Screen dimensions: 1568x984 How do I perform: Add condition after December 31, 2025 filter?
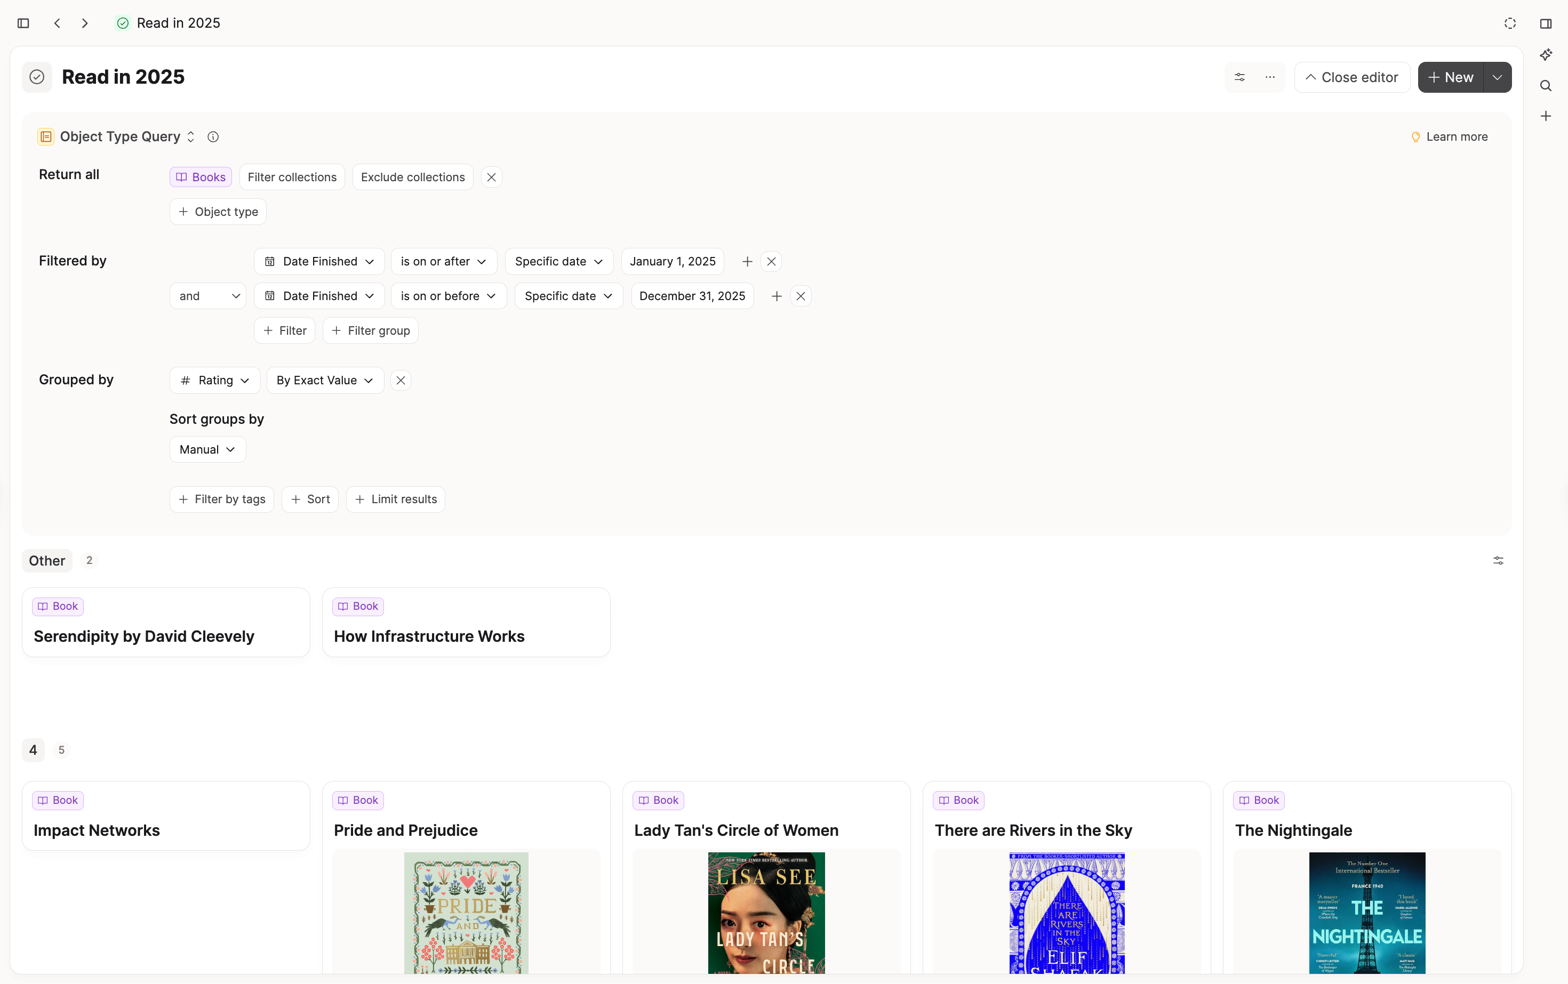coord(776,296)
